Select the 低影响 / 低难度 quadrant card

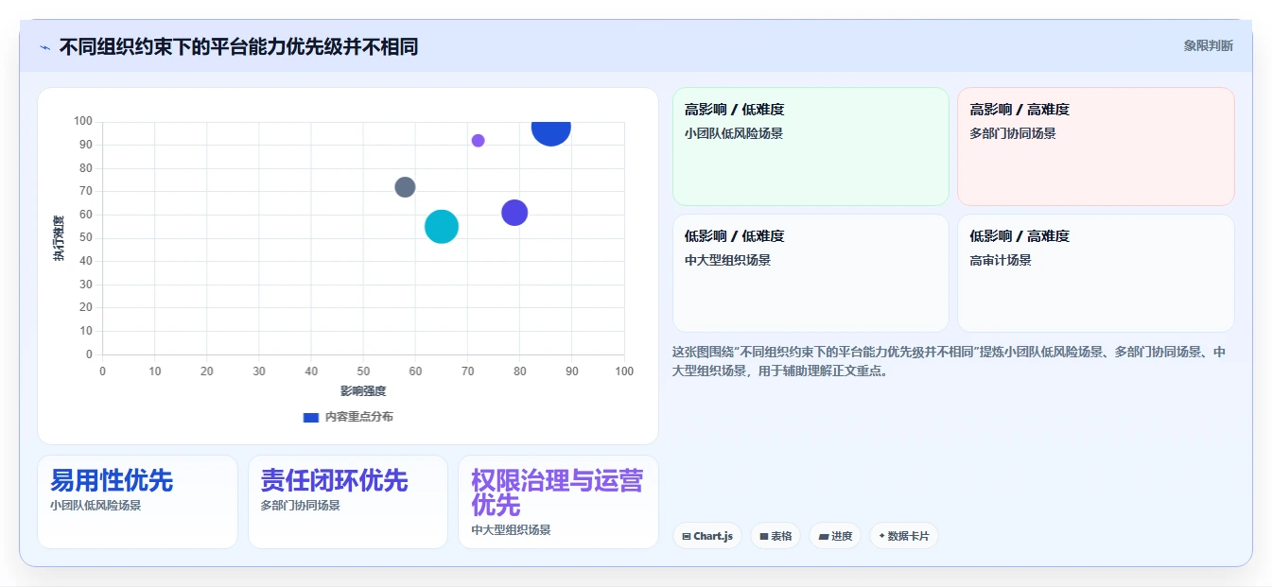[810, 273]
